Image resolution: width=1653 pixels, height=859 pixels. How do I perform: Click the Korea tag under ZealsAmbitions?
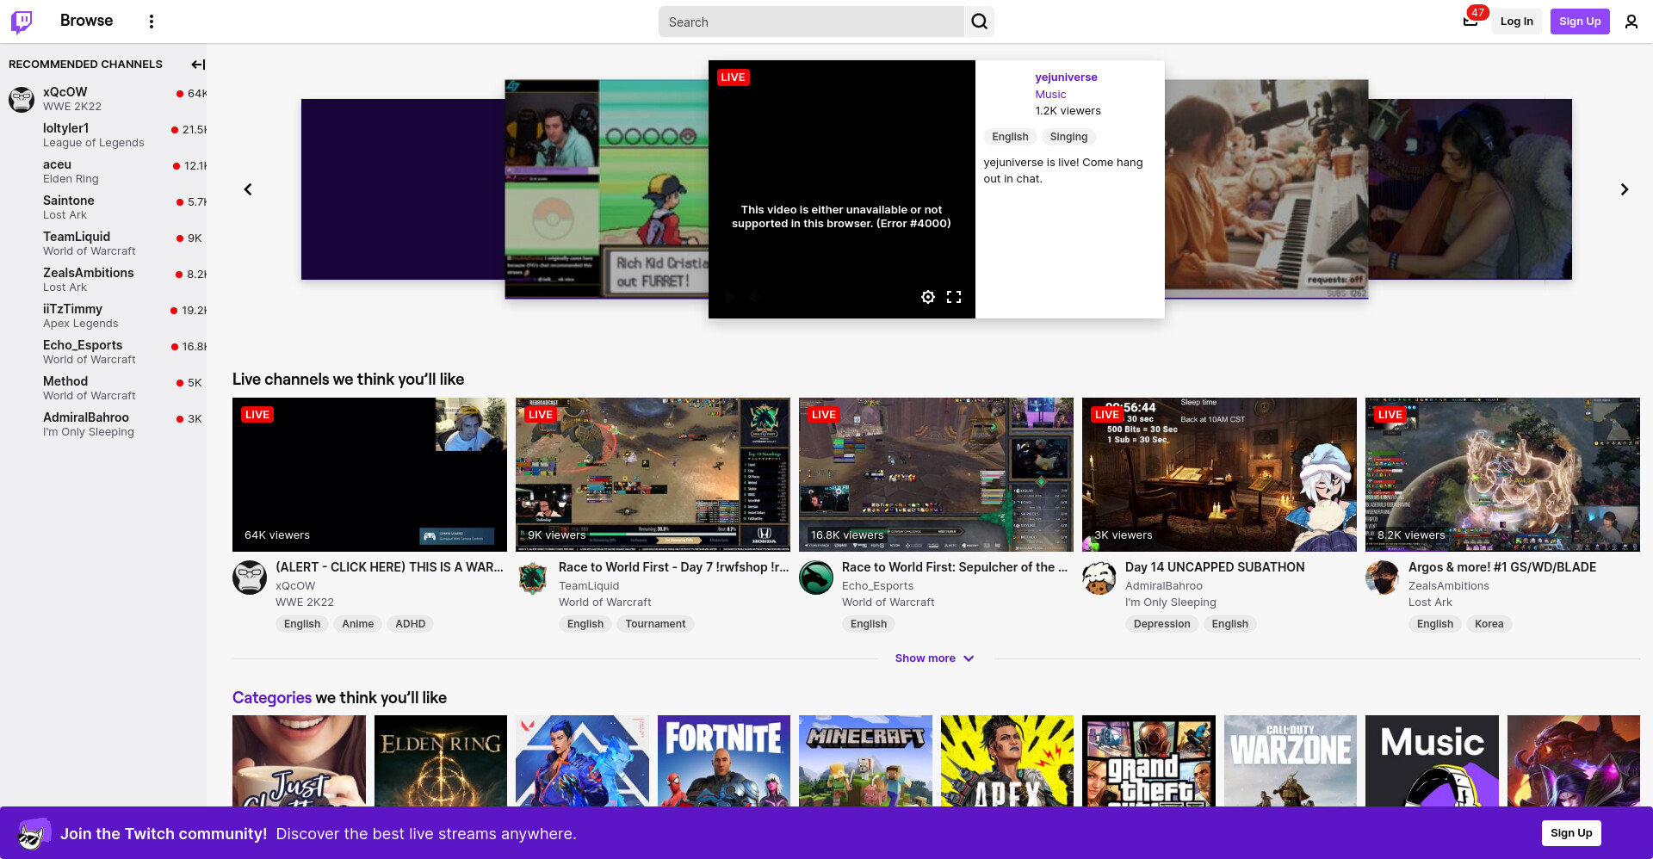pyautogui.click(x=1489, y=624)
